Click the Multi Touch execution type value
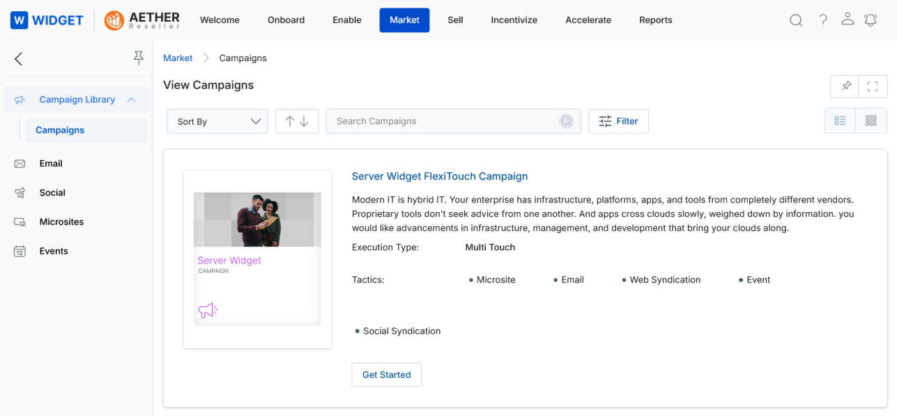Screen dimensions: 897x416 pyautogui.click(x=491, y=247)
